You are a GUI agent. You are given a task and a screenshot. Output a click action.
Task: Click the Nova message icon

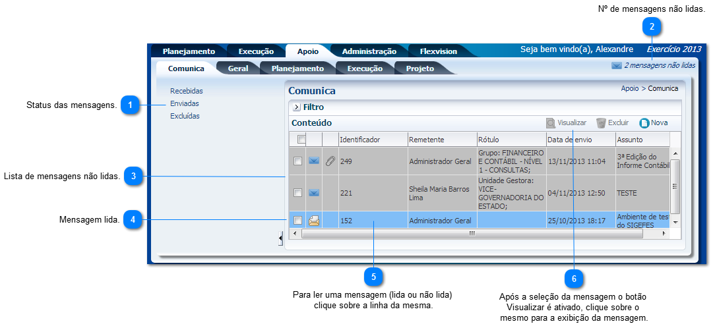point(644,123)
